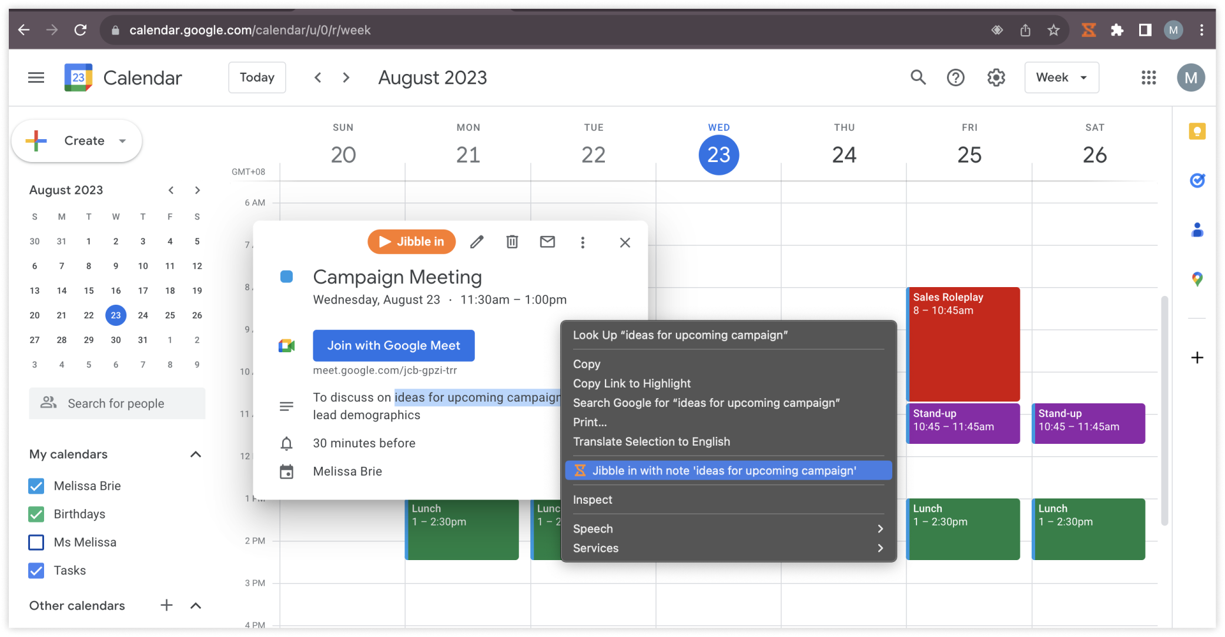Image resolution: width=1225 pixels, height=637 pixels.
Task: Click the email guests envelope icon
Action: click(547, 242)
